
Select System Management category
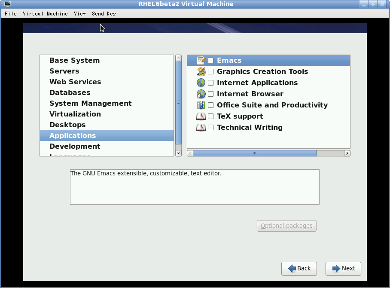point(107,103)
